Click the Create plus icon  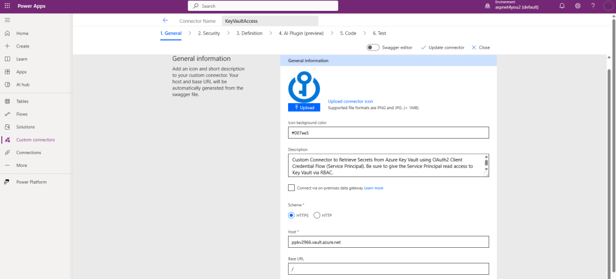pyautogui.click(x=7, y=46)
